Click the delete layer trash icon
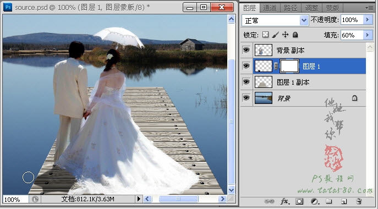This screenshot has width=378, height=209. click(x=359, y=201)
